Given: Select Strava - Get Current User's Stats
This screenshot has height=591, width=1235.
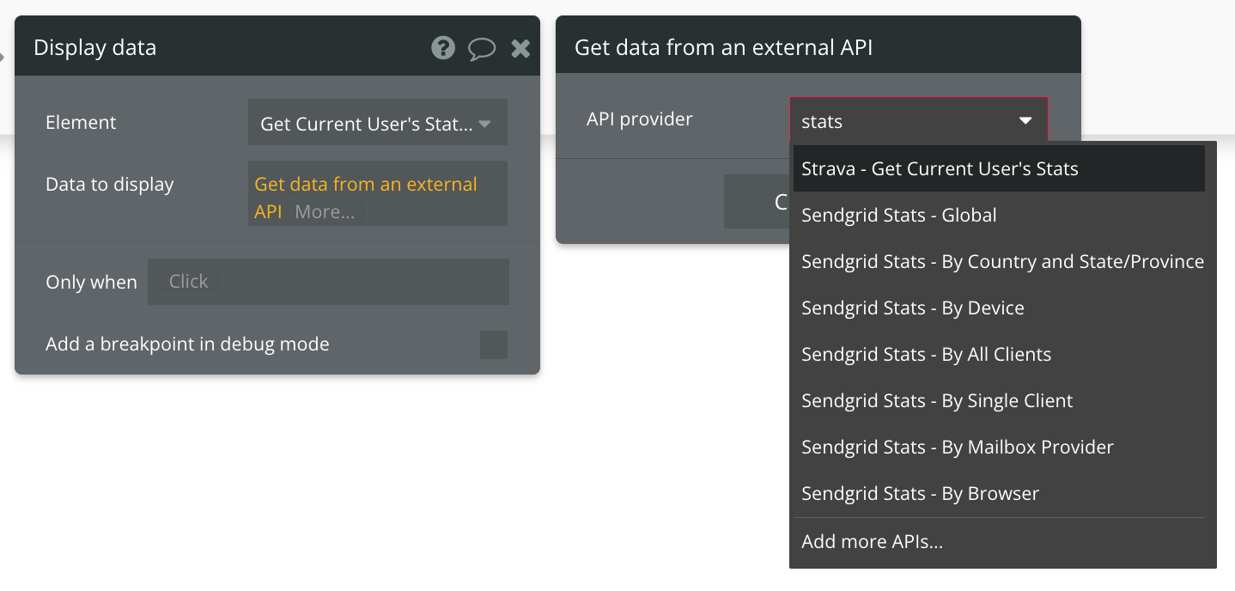Looking at the screenshot, I should [x=940, y=169].
